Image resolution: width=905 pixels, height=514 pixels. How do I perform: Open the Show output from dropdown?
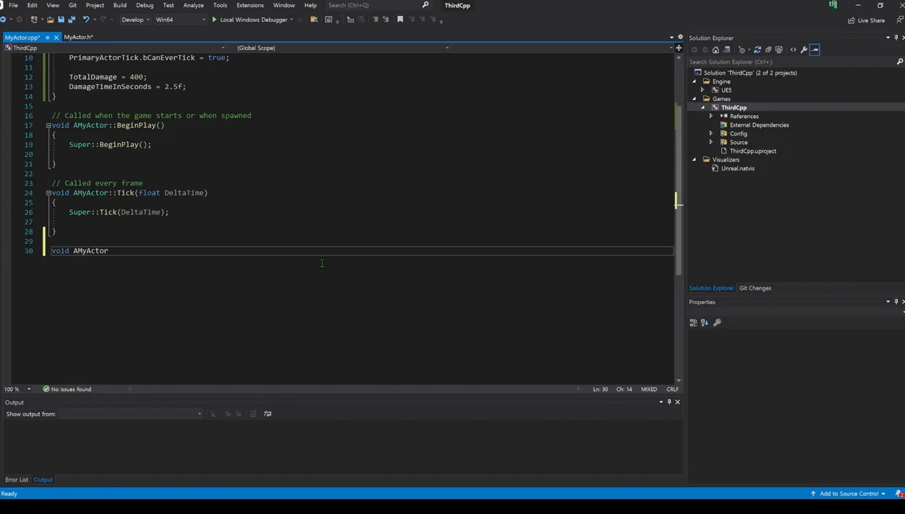pyautogui.click(x=131, y=414)
